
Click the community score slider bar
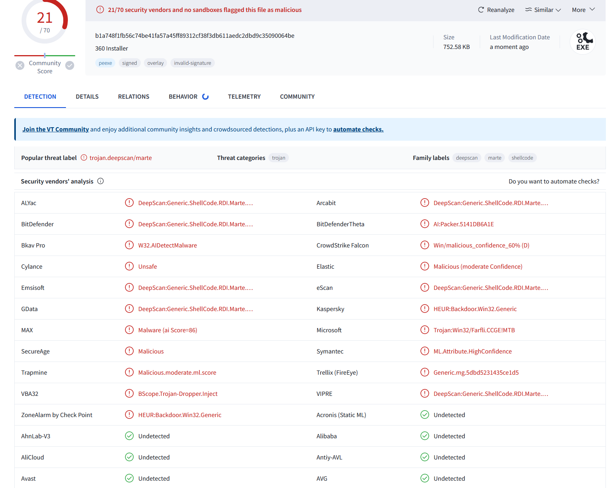[45, 56]
